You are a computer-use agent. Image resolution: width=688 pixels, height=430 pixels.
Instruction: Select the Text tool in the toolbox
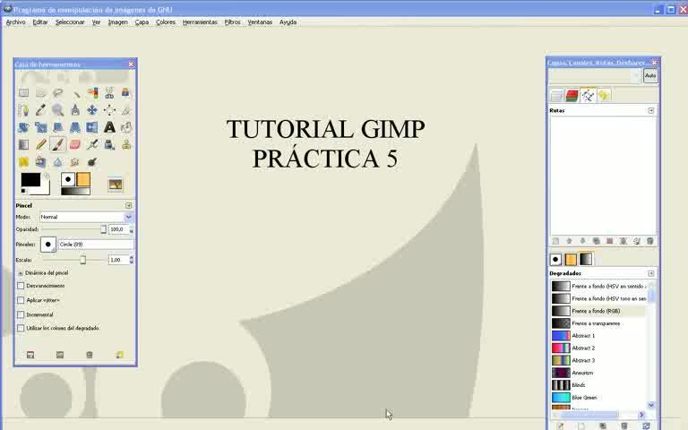[x=109, y=127]
